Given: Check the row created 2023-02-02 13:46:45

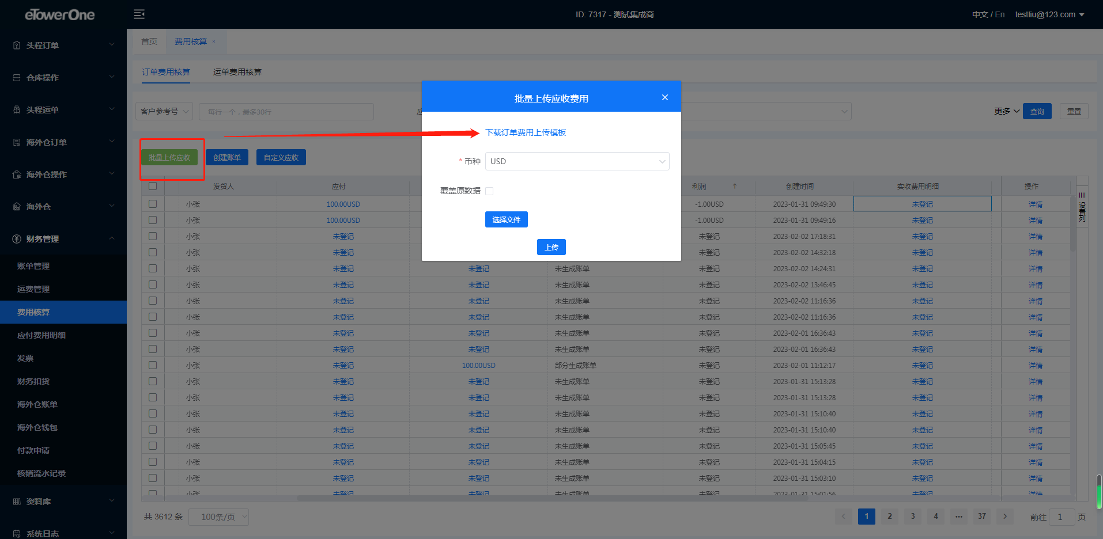Looking at the screenshot, I should pyautogui.click(x=153, y=284).
